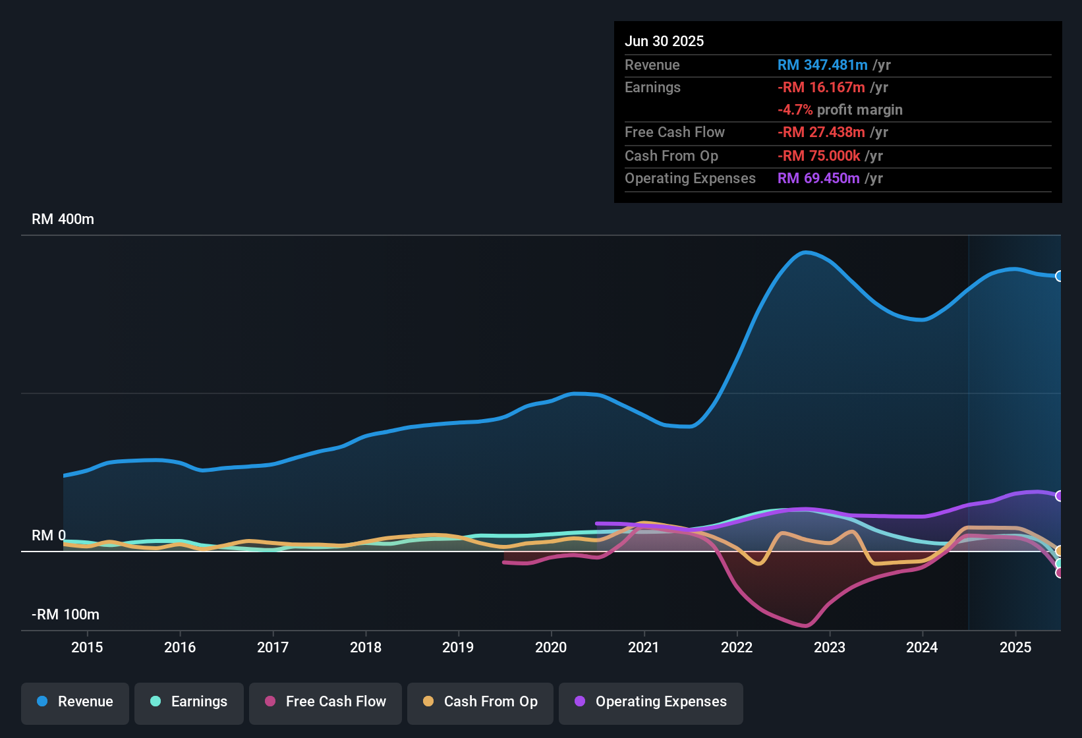
Task: Click the purple Operating Expenses legend dot
Action: click(x=580, y=703)
